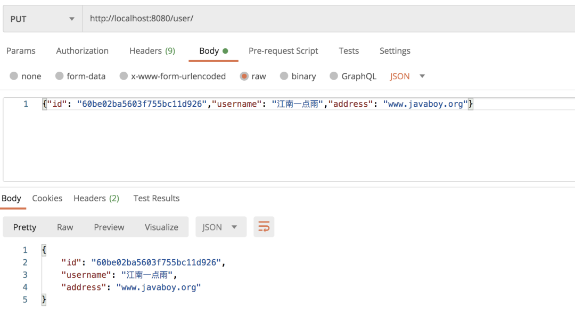Choose the form-data radio option
The width and height of the screenshot is (575, 315).
pyautogui.click(x=60, y=76)
